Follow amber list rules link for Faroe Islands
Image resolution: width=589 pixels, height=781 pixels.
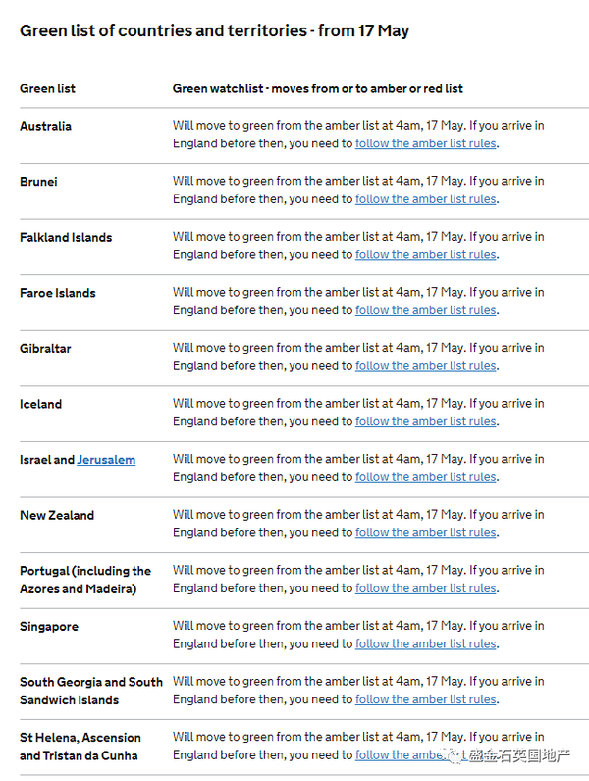coord(426,310)
